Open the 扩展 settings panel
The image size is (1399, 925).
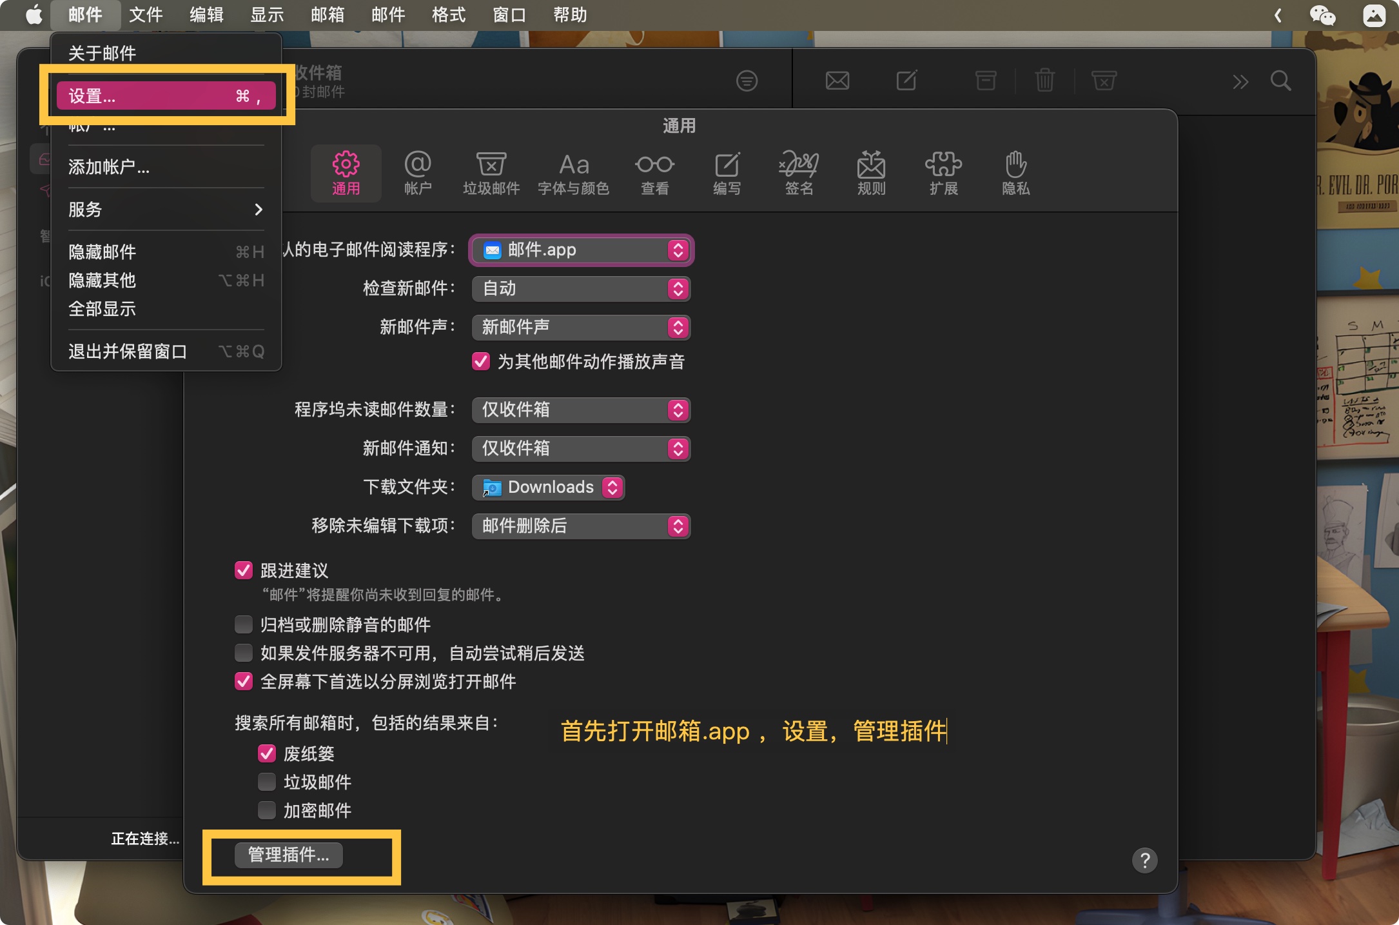943,173
